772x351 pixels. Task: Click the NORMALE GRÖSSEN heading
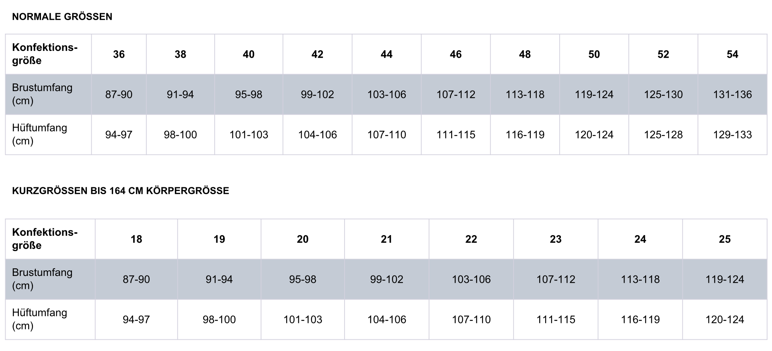point(62,17)
